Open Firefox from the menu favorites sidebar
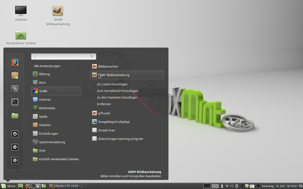The image size is (303, 189). [x=15, y=63]
